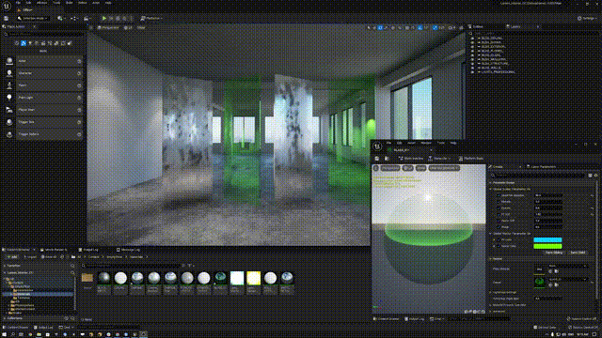Open the cyan color swatch picker
Screen dimensions: 602x338
click(x=547, y=240)
